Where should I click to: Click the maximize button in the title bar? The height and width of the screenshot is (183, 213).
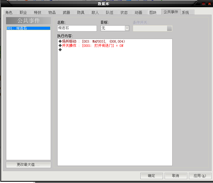pos(203,4)
